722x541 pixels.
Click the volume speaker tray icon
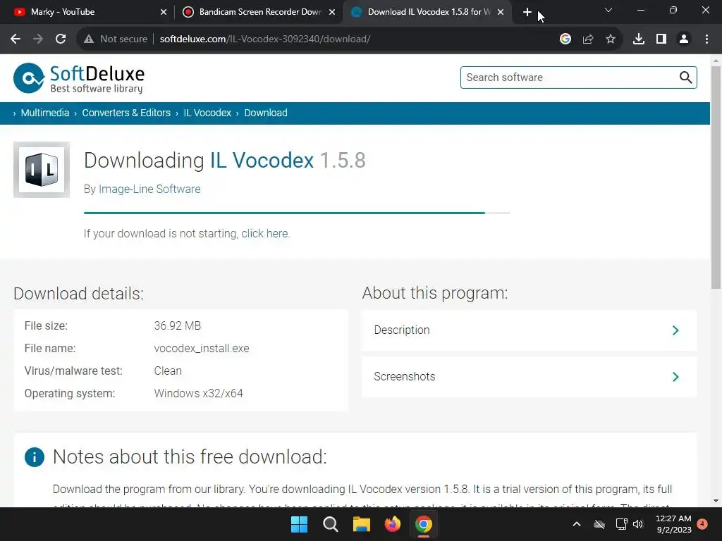[638, 524]
